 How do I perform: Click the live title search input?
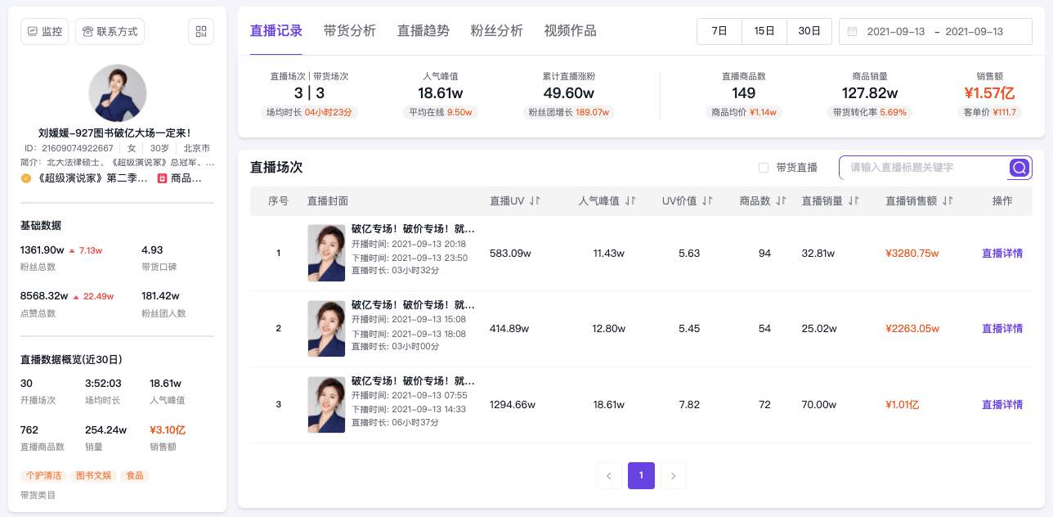pyautogui.click(x=925, y=168)
